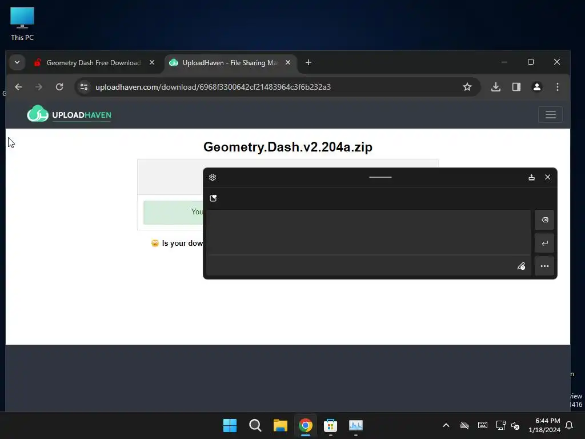This screenshot has width=585, height=439.
Task: Close the handwriting input panel
Action: coord(547,177)
